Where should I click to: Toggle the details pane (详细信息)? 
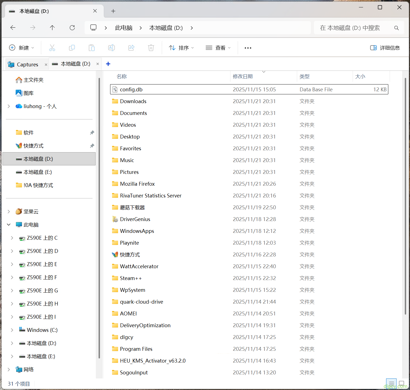[x=385, y=48]
